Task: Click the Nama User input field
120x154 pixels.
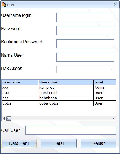Action: point(85,57)
